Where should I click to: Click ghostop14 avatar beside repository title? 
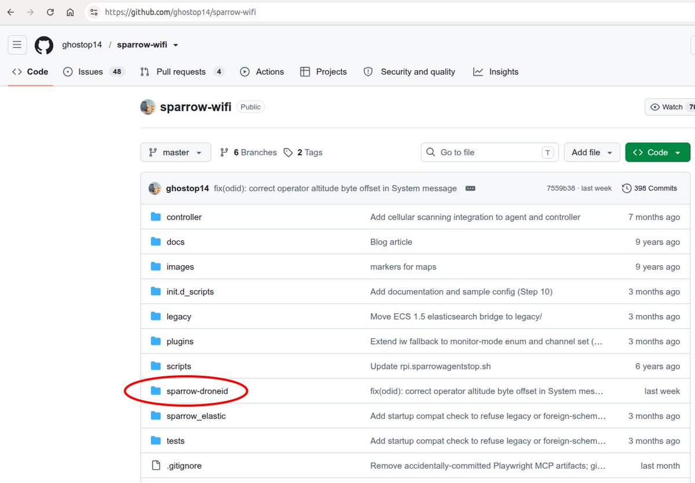[148, 107]
